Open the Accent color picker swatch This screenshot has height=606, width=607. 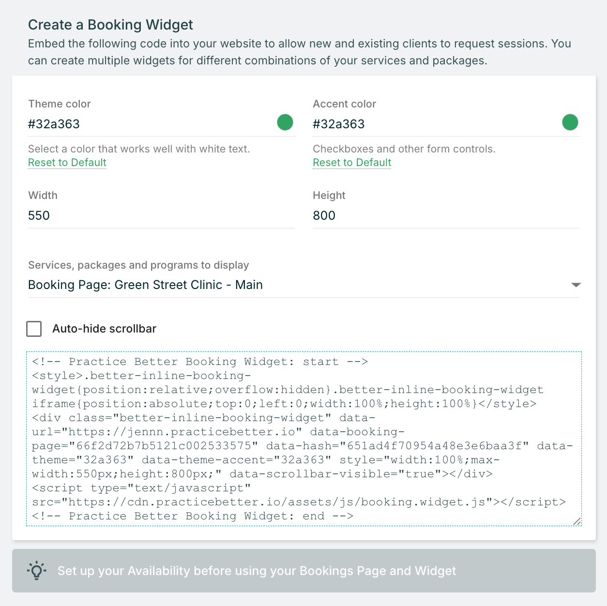tap(570, 122)
